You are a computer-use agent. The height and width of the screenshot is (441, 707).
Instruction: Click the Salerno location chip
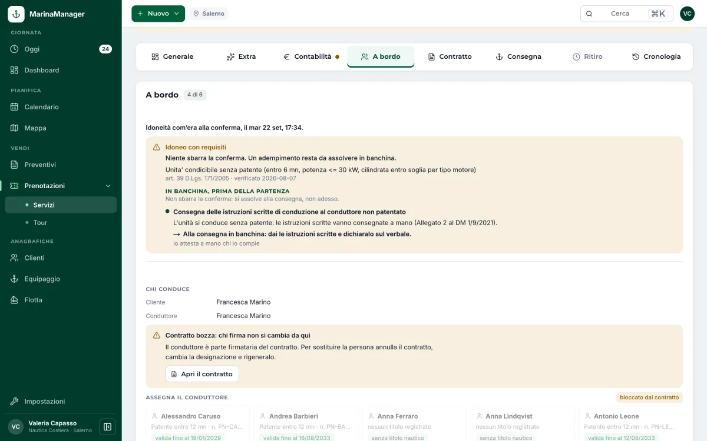click(209, 14)
